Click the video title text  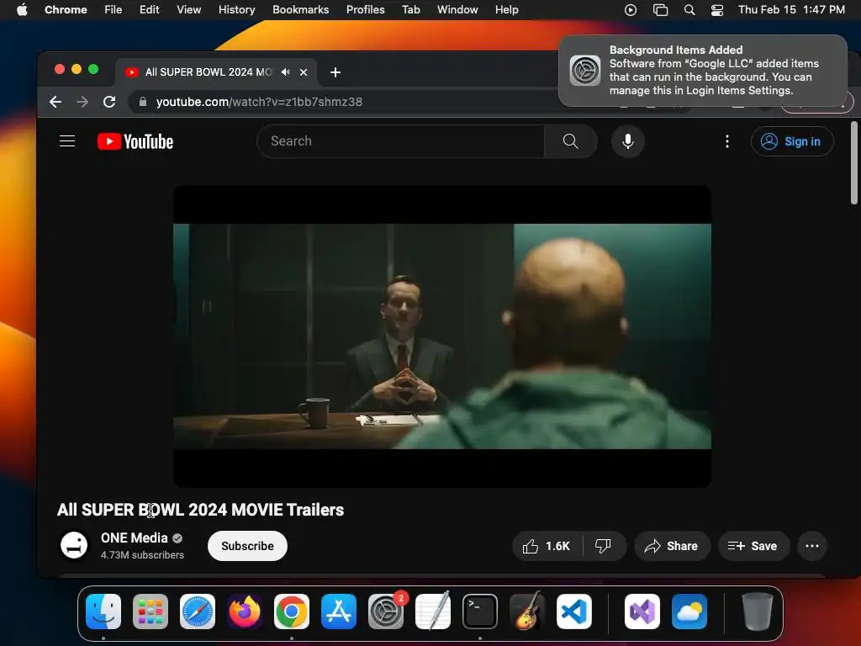pyautogui.click(x=200, y=510)
